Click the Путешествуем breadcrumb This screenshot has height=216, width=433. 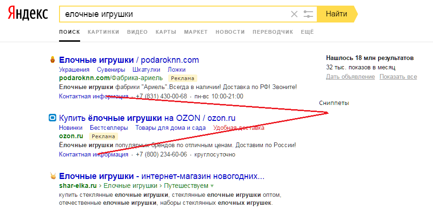click(187, 186)
